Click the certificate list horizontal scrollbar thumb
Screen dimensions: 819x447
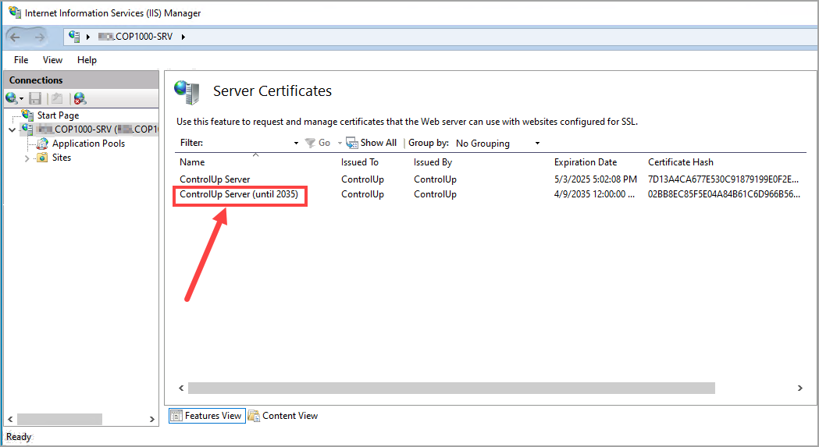click(x=451, y=388)
